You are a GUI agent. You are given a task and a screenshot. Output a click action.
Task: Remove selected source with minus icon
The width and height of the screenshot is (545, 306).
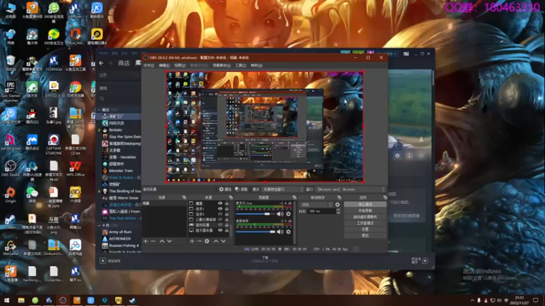pyautogui.click(x=199, y=241)
